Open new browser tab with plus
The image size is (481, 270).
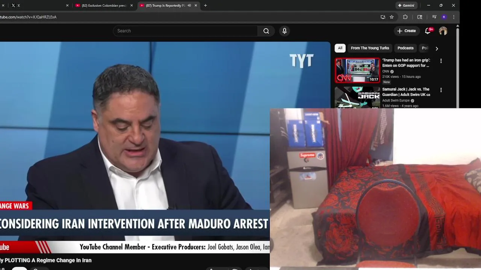coord(205,6)
